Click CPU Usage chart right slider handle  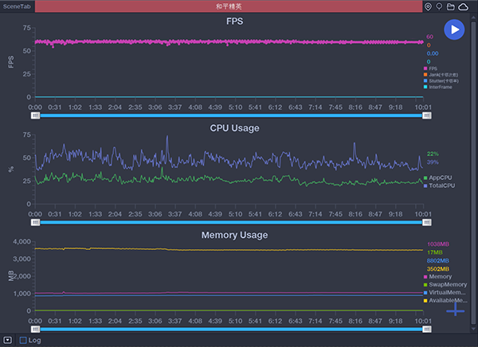tap(427, 222)
